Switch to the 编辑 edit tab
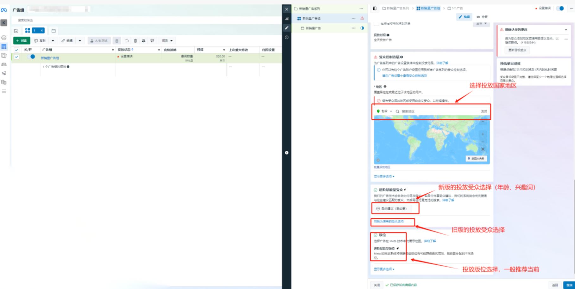 point(464,17)
